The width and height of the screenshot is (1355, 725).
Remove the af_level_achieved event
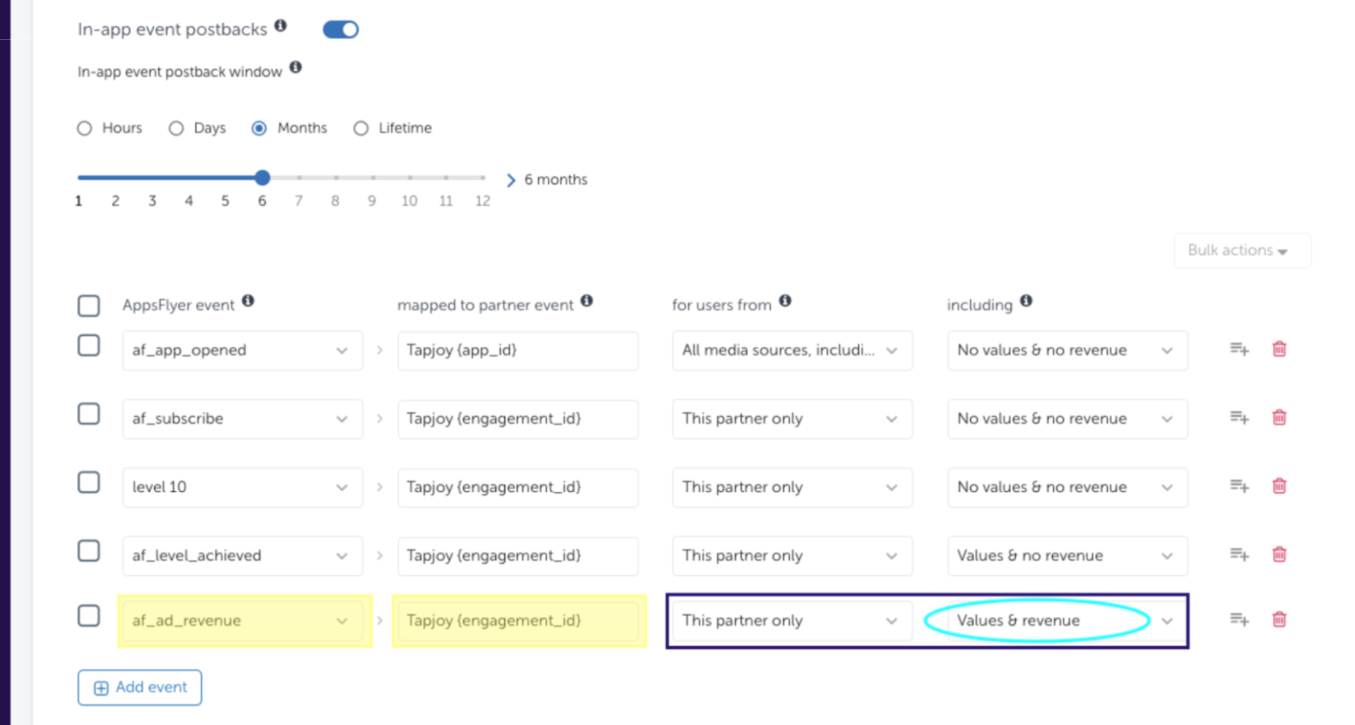(1279, 554)
